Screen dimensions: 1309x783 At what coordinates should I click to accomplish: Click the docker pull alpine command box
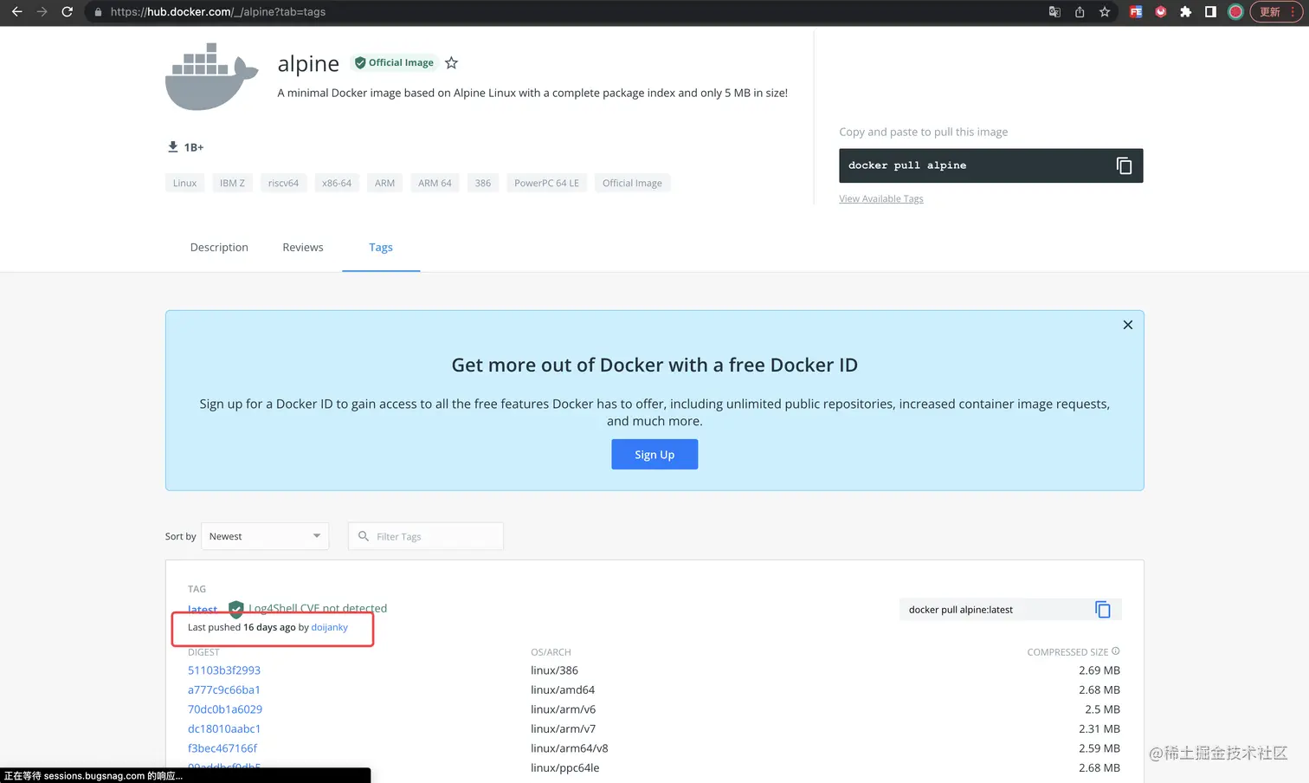(x=990, y=165)
